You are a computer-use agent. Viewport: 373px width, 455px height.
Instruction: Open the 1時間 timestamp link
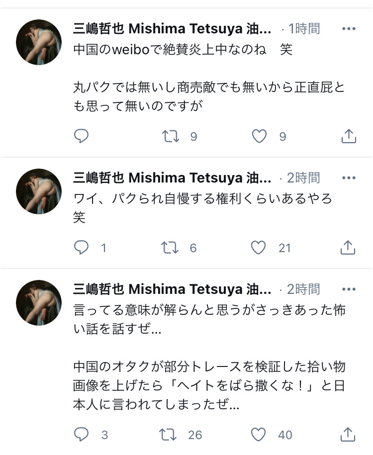point(304,29)
